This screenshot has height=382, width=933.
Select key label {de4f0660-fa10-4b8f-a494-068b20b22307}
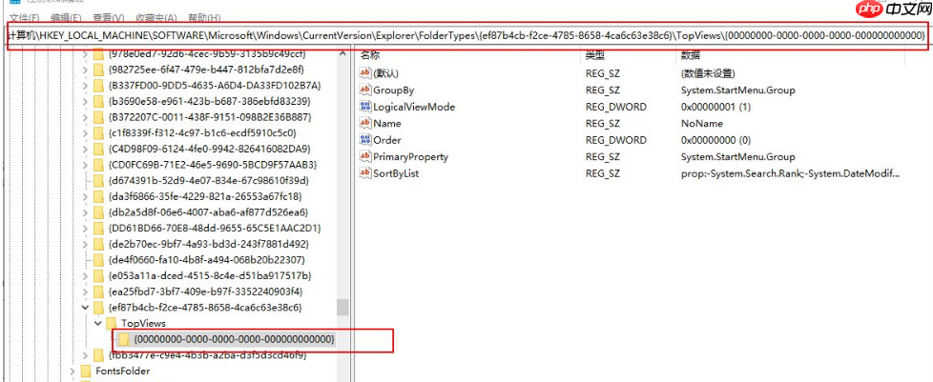(x=207, y=260)
